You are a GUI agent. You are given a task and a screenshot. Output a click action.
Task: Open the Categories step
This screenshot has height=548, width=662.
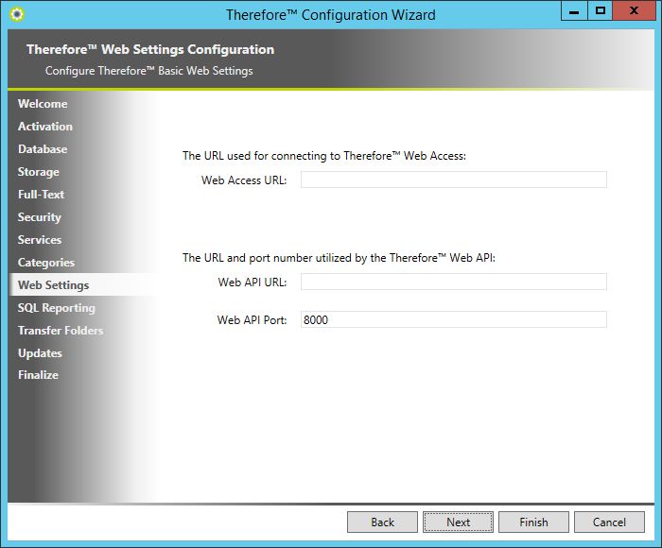point(46,263)
